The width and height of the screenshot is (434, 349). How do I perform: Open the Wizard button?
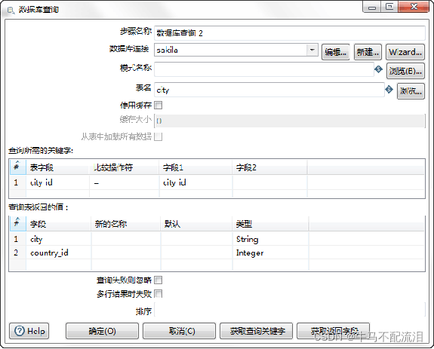(x=405, y=52)
